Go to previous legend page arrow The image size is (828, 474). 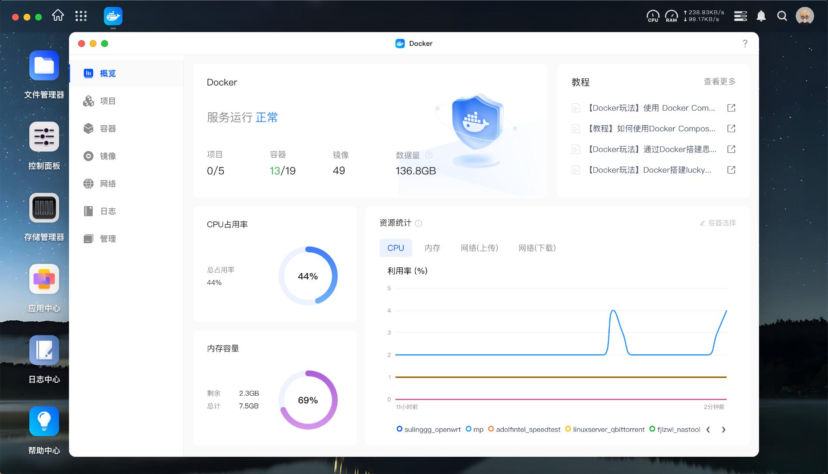click(x=708, y=430)
